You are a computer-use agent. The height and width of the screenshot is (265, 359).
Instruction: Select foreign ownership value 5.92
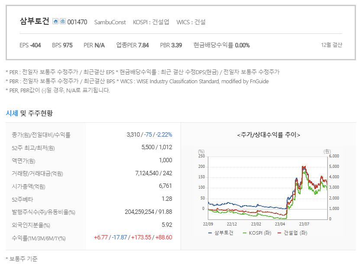point(167,225)
